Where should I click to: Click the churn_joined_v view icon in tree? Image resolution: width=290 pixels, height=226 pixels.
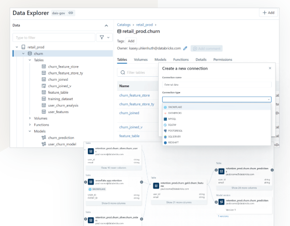click(43, 86)
